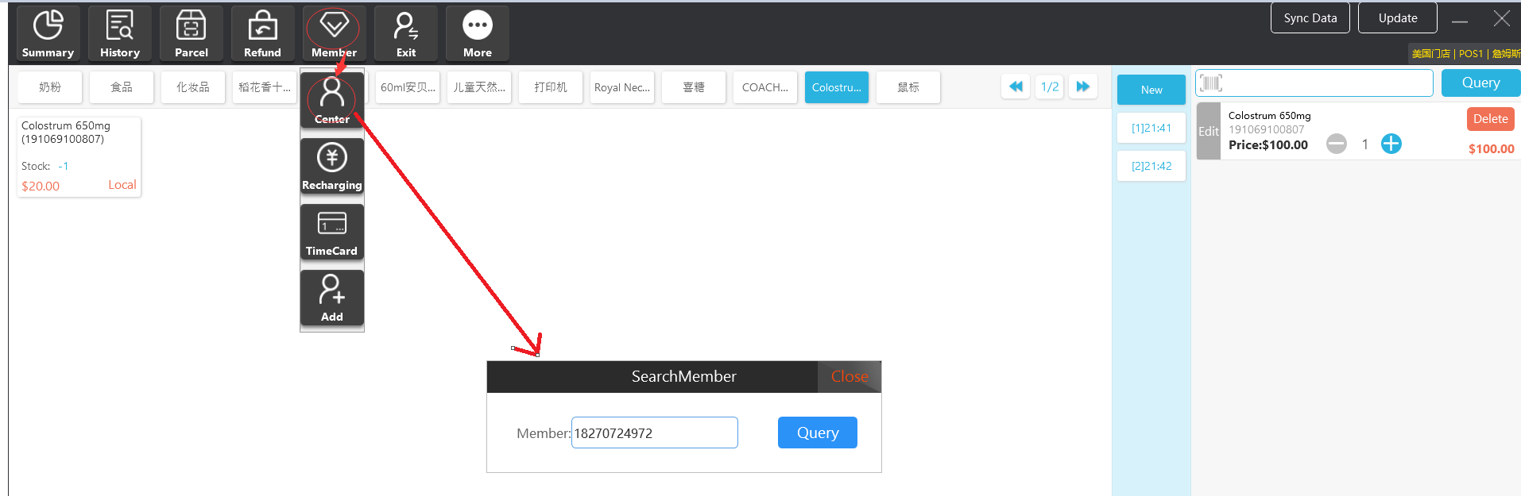Open the History records icon

tap(119, 33)
